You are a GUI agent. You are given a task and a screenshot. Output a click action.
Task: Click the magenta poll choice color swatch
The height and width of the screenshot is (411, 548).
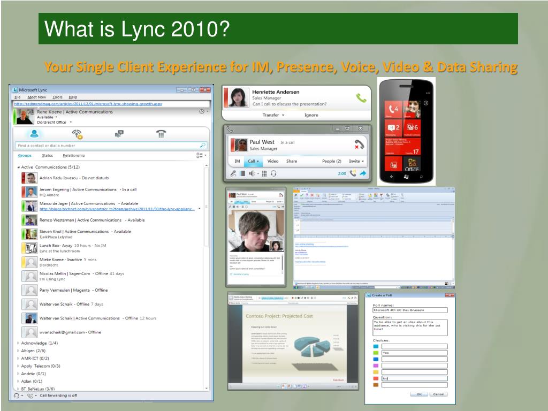(x=376, y=366)
